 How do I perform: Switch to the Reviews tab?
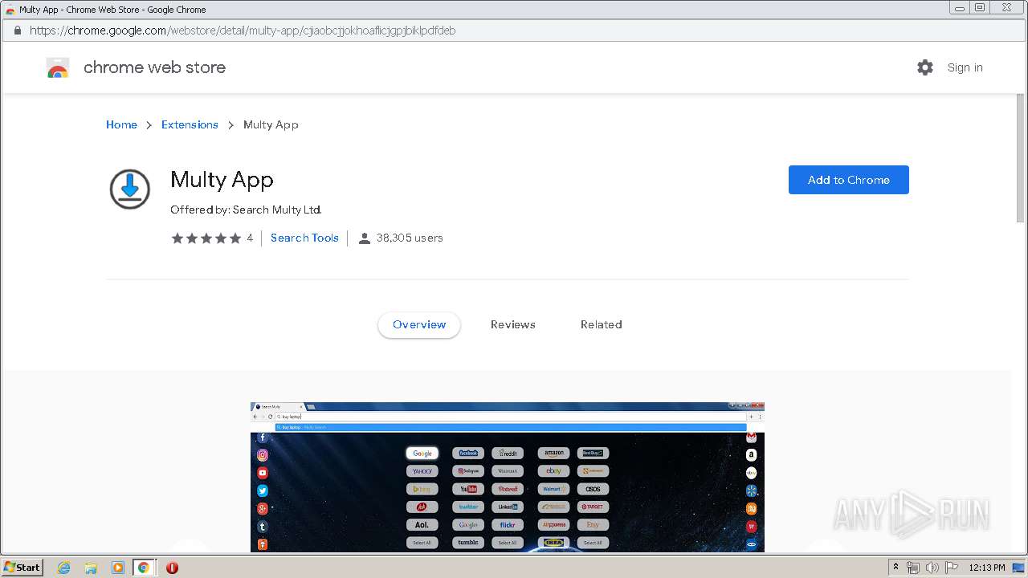tap(513, 324)
